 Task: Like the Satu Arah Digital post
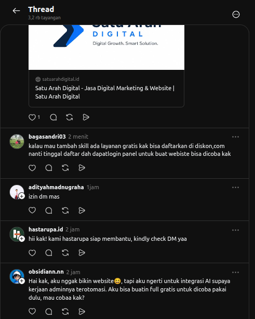(32, 117)
